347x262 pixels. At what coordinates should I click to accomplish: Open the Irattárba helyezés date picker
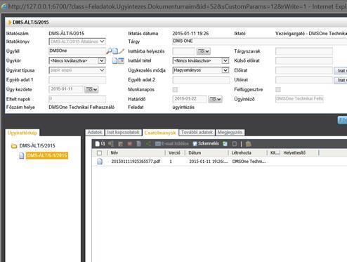[203, 51]
